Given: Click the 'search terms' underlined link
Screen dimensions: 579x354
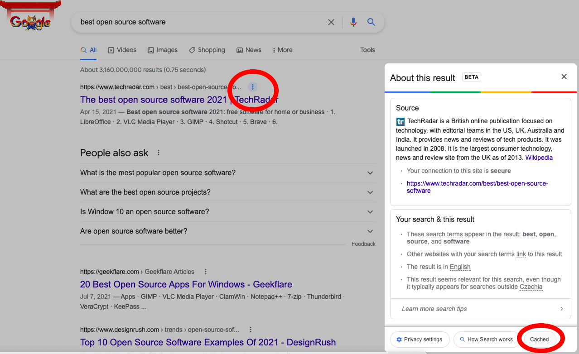Looking at the screenshot, I should click(x=444, y=234).
